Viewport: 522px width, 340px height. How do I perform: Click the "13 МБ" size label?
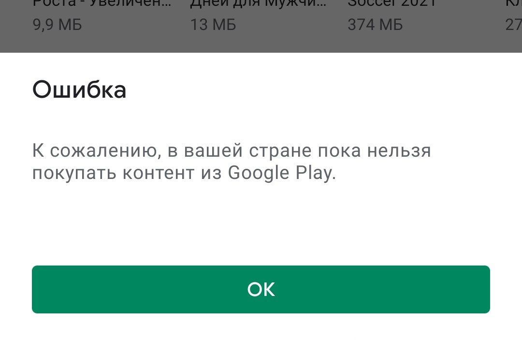(213, 25)
